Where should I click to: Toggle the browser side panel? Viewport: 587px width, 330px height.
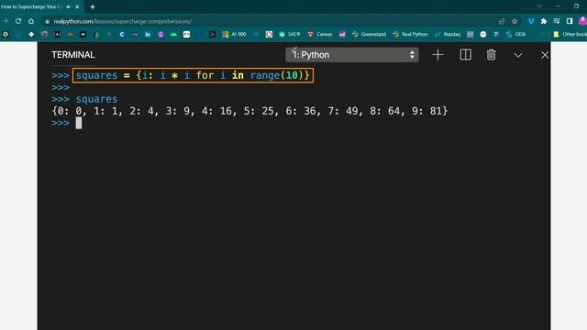point(570,21)
